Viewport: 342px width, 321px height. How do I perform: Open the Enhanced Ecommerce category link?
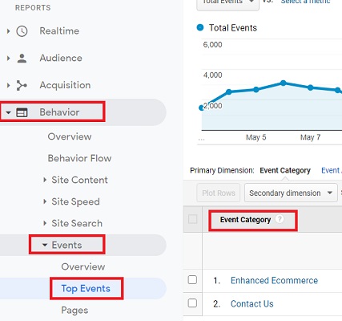(274, 280)
